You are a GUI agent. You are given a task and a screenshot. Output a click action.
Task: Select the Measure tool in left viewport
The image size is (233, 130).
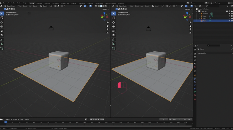click(x=2, y=44)
